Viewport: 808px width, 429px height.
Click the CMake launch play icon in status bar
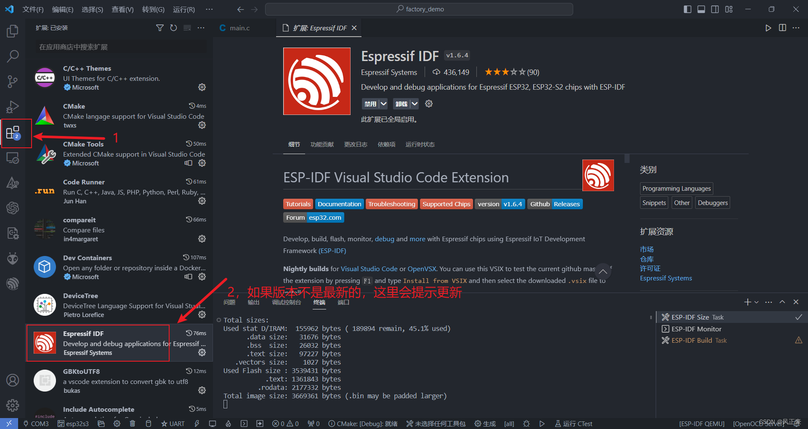click(x=542, y=424)
